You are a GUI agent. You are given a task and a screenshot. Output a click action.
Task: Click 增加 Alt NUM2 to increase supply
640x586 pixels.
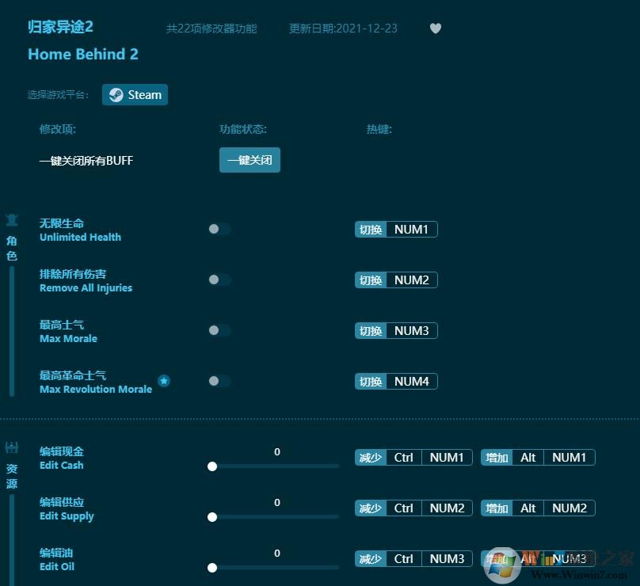tap(538, 508)
